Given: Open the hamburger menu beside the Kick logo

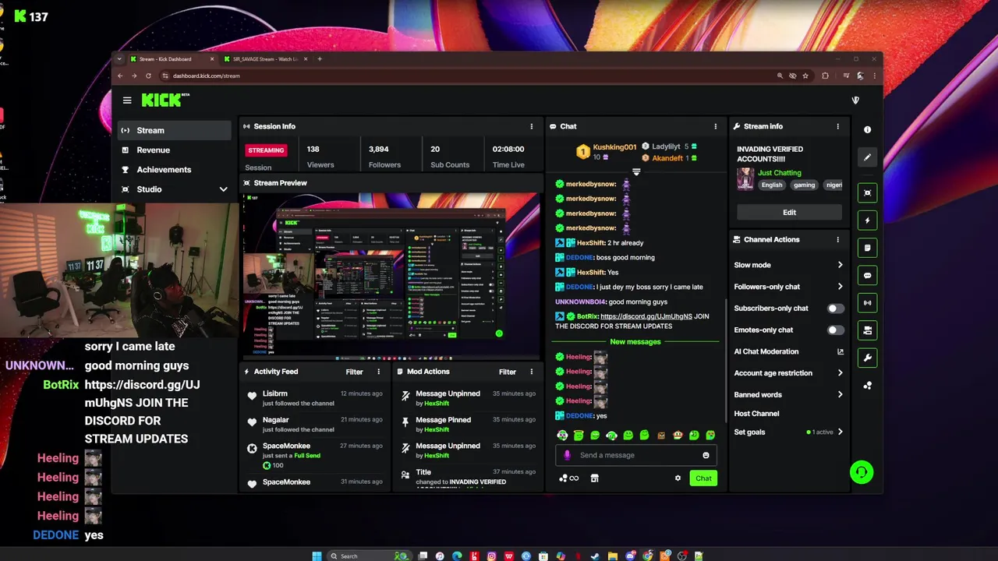Looking at the screenshot, I should (x=127, y=100).
